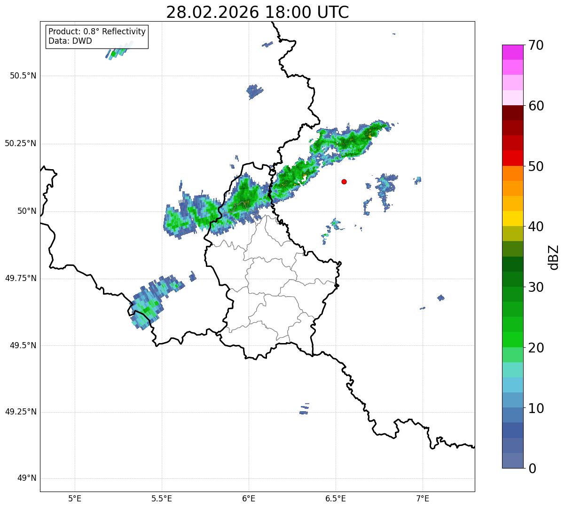Click the 6.5°E longitude label
The image size is (565, 508).
click(336, 498)
